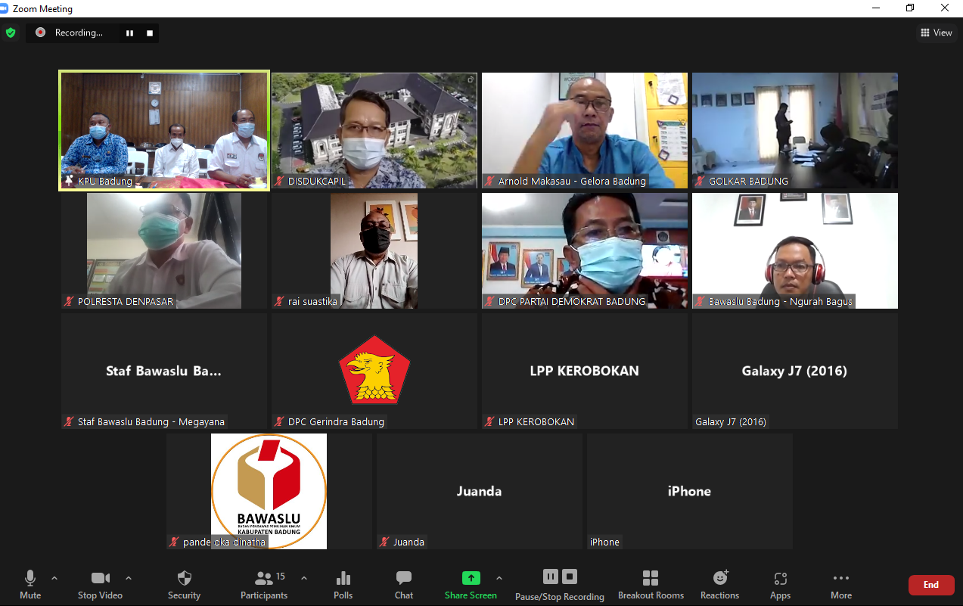Screen dimensions: 963x606
Task: Launch the Polls window
Action: [343, 585]
